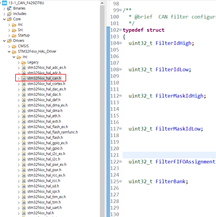Click the Core folder icon

point(10,19)
